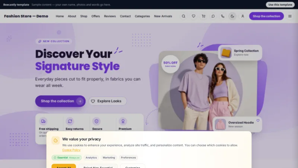Click Explore Looks button
This screenshot has height=168, width=298.
(107, 101)
